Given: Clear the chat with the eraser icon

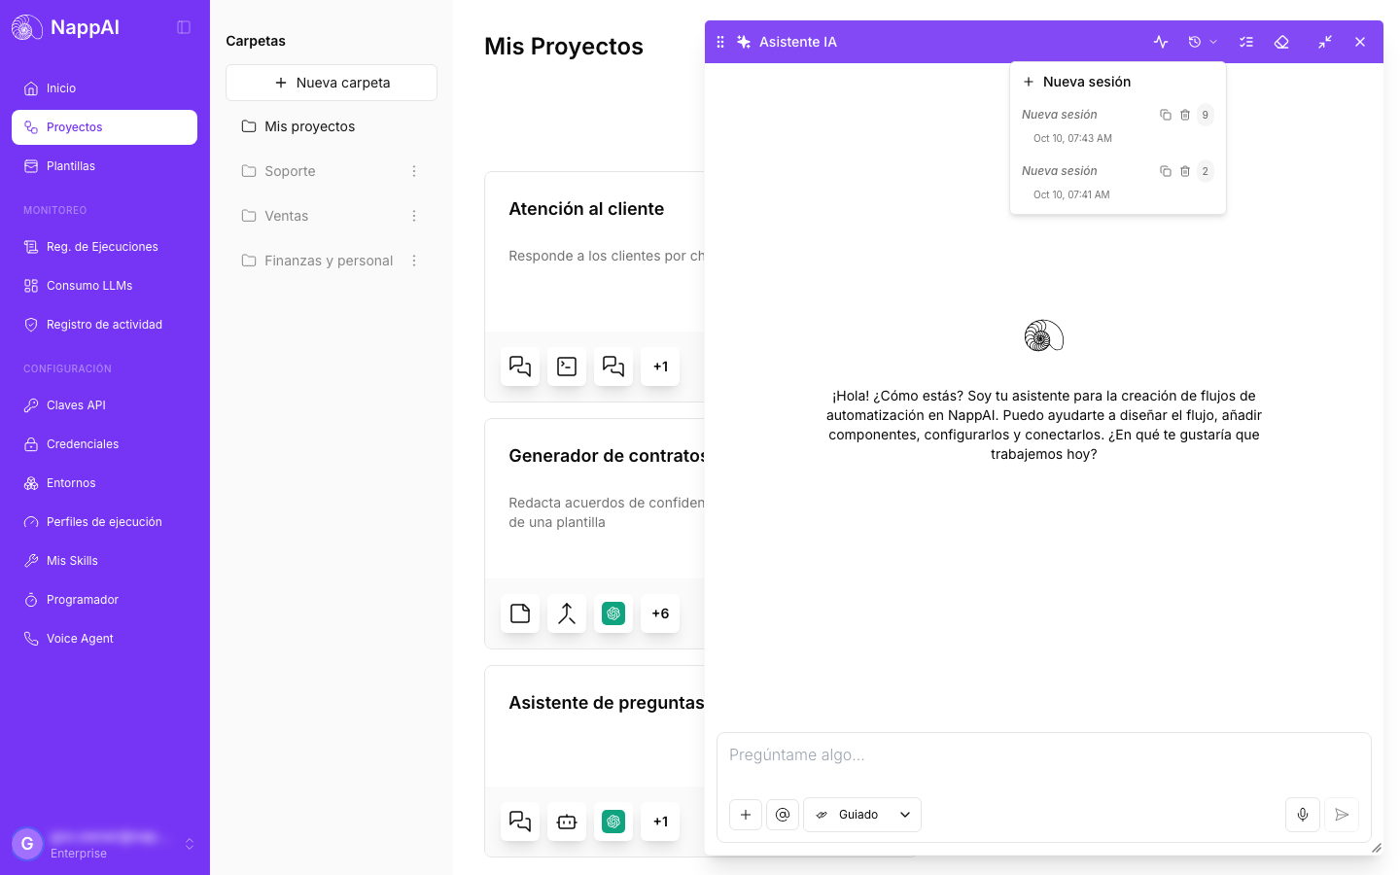Looking at the screenshot, I should [1281, 42].
